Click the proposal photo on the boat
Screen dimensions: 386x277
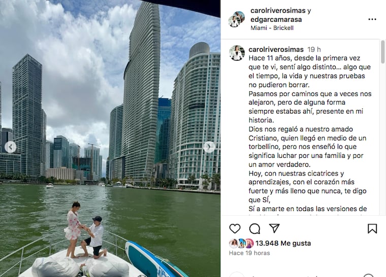pyautogui.click(x=110, y=138)
